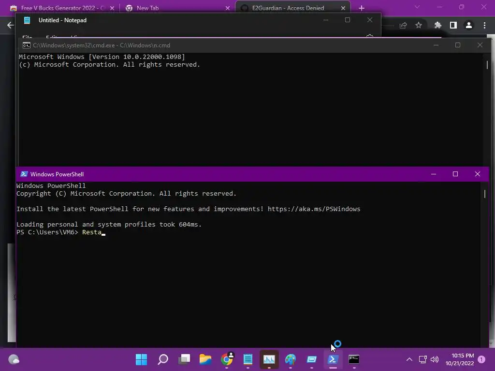Image resolution: width=495 pixels, height=371 pixels.
Task: Toggle Chrome side panel
Action: coord(453,25)
